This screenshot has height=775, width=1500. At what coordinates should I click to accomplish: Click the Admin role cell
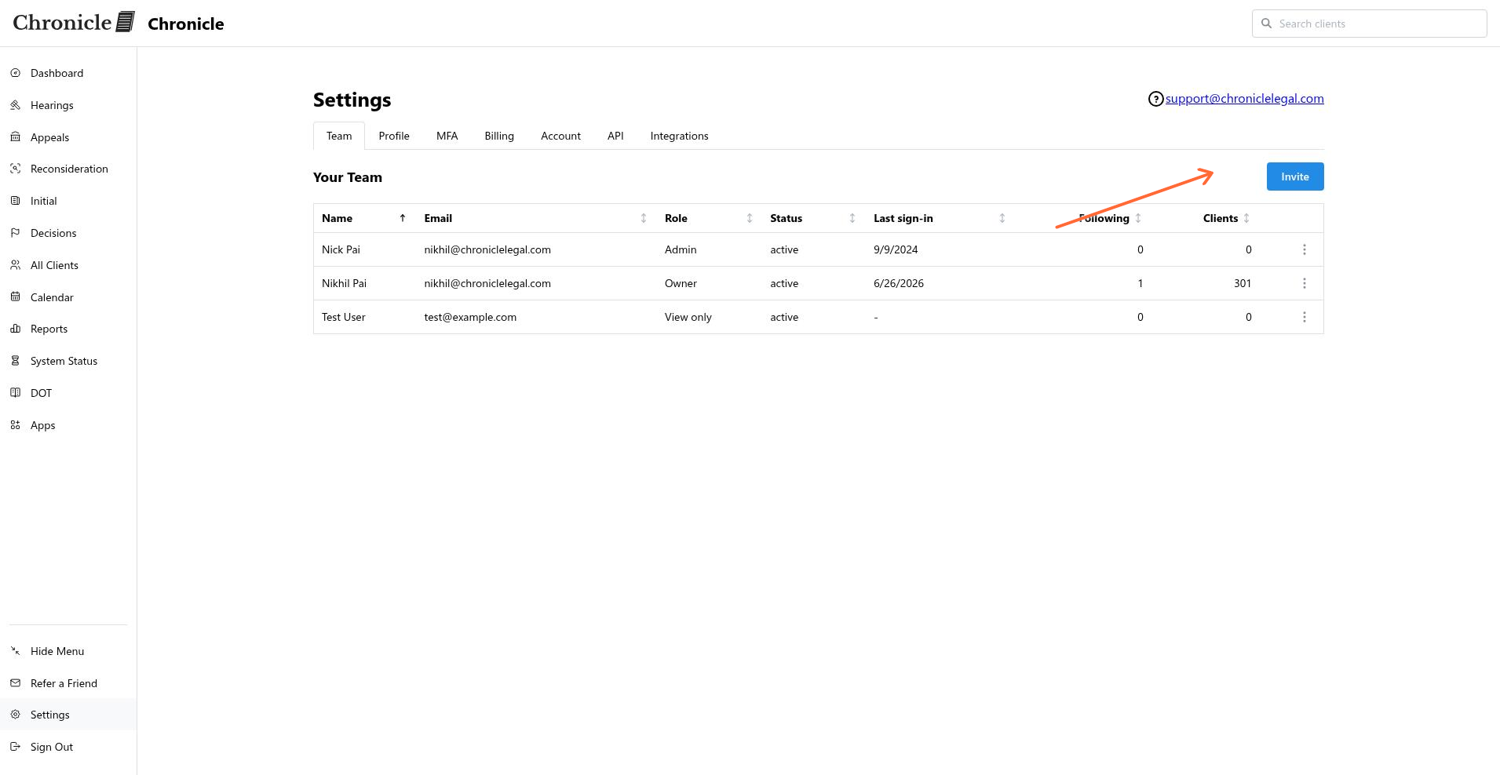coord(681,249)
